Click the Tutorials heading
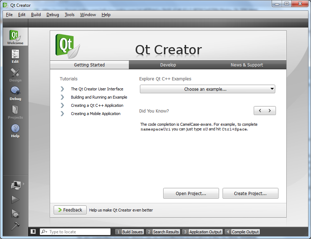 [69, 79]
